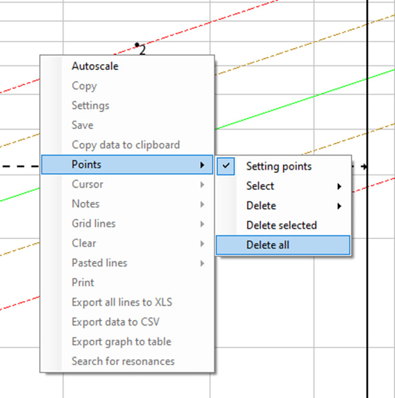Expand the Delete submenu arrow

tap(339, 206)
